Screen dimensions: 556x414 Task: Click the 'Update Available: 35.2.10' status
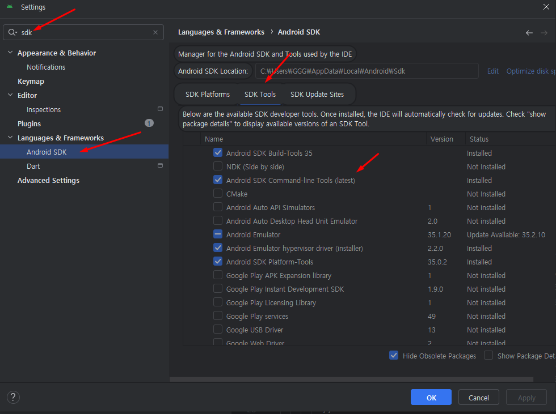click(x=506, y=234)
